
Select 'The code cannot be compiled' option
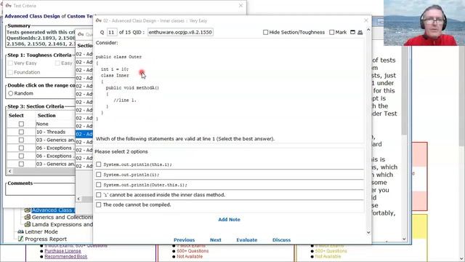pyautogui.click(x=99, y=205)
